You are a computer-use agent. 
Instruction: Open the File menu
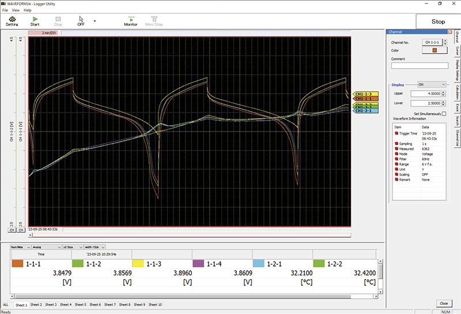pyautogui.click(x=5, y=10)
